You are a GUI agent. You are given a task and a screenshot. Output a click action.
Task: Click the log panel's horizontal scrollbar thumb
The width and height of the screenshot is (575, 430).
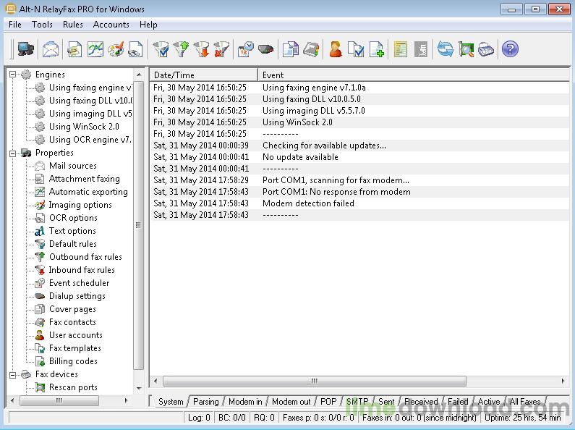pos(315,381)
